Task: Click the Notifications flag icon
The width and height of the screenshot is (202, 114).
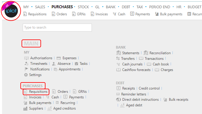Action: 26,69
